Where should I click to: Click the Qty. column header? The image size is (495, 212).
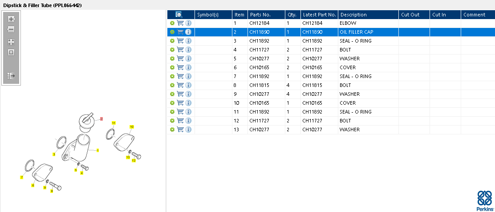[x=292, y=15]
